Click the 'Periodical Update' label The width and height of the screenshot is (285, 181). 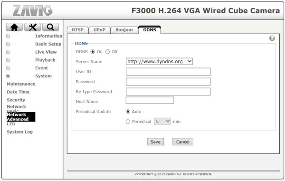tap(93, 112)
